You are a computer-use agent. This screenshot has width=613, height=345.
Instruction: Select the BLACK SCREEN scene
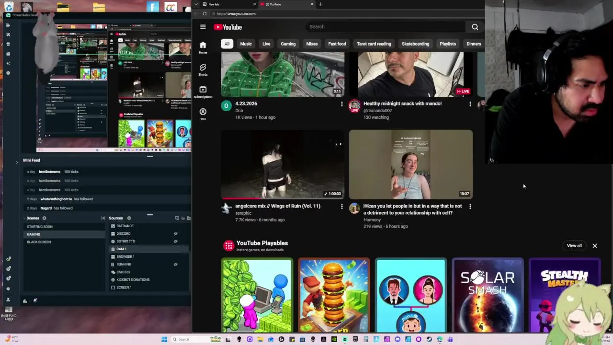(64, 242)
